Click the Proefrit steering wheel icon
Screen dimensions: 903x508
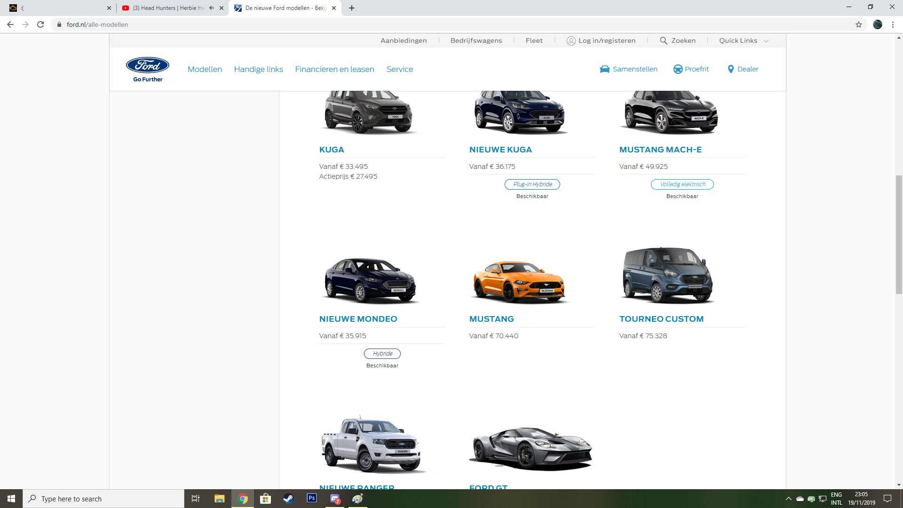point(678,69)
